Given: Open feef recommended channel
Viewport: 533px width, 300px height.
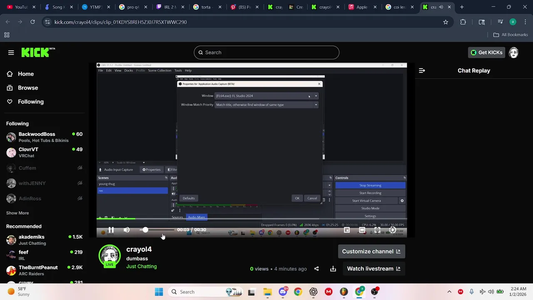Looking at the screenshot, I should click(44, 255).
